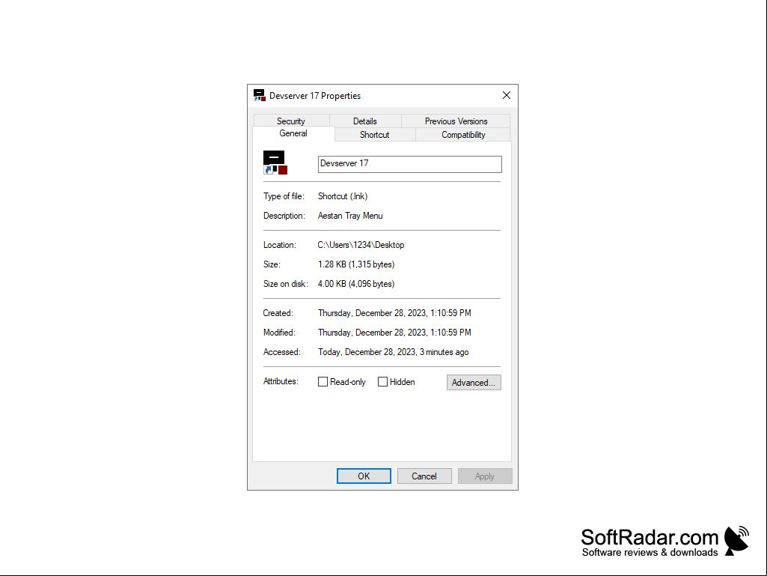
Task: Open the Compatibility tab
Action: point(463,135)
